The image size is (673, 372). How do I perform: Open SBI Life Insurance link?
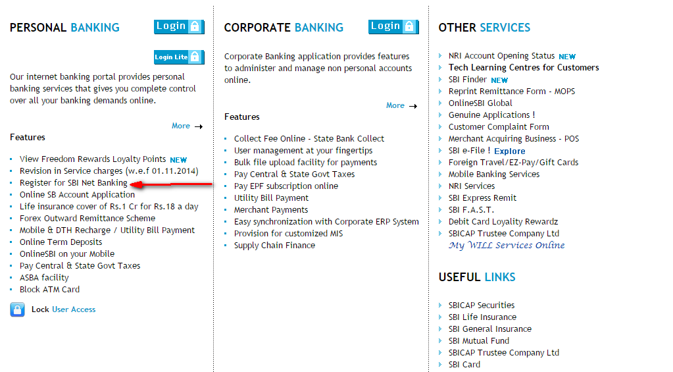(482, 317)
